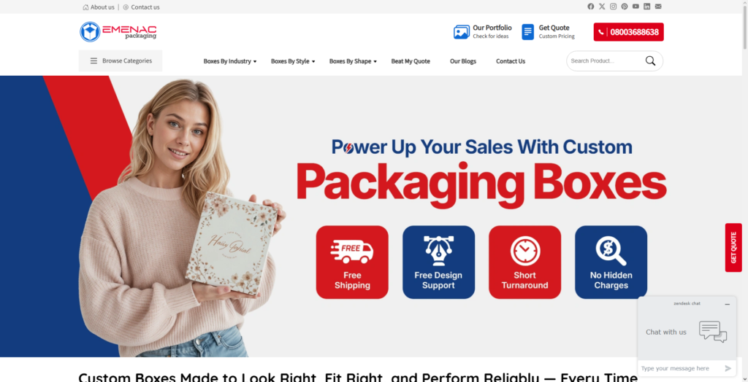Click the Pinterest icon

(x=625, y=7)
